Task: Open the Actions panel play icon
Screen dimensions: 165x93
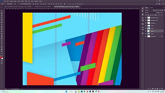Action: point(143,11)
